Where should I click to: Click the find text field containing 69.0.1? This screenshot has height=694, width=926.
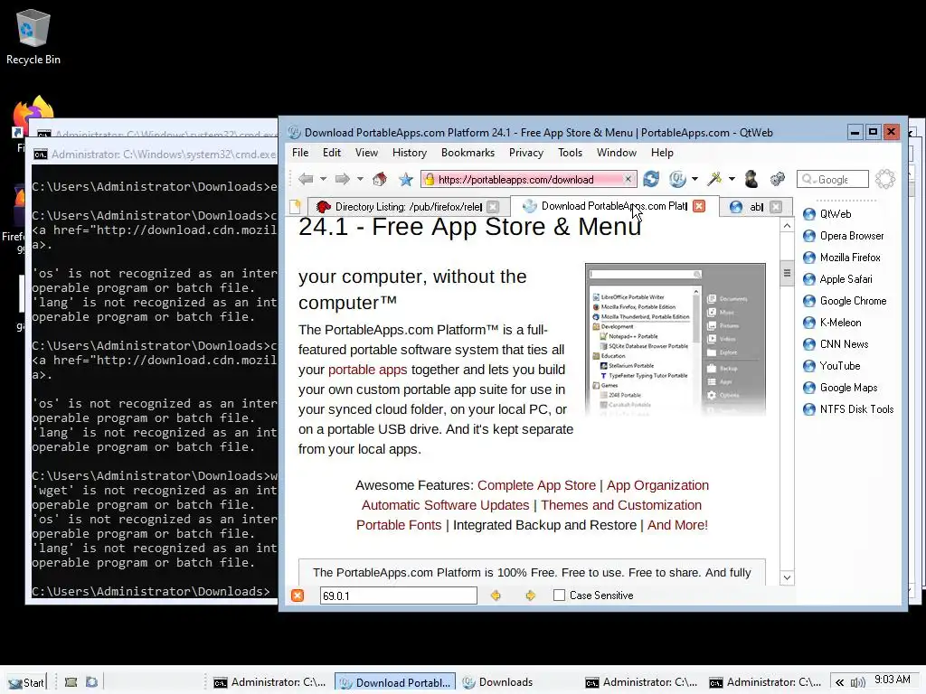399,596
